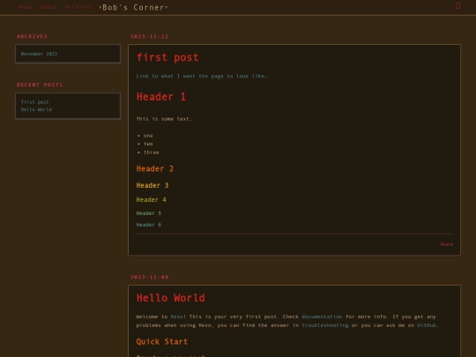Click the 'Header 5' heading
Screen dimensions: 476x357
click(x=149, y=213)
